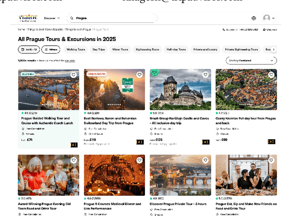Open the Discover Prague Private Tour thumbnail
281x216 pixels.
pos(180,175)
